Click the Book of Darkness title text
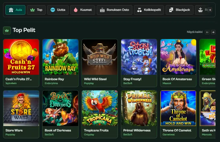220x142 pixels. (58, 130)
